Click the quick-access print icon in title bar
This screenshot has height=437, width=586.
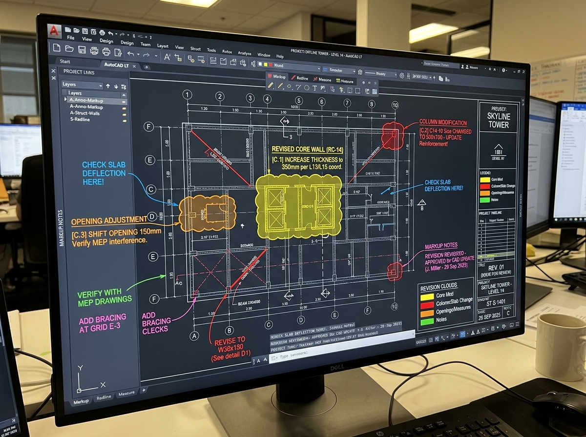102,32
